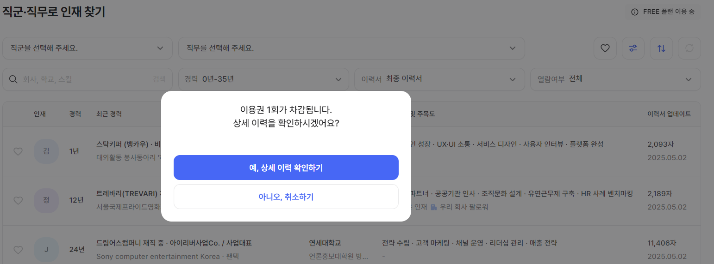Click the sort arrows icon

[661, 48]
